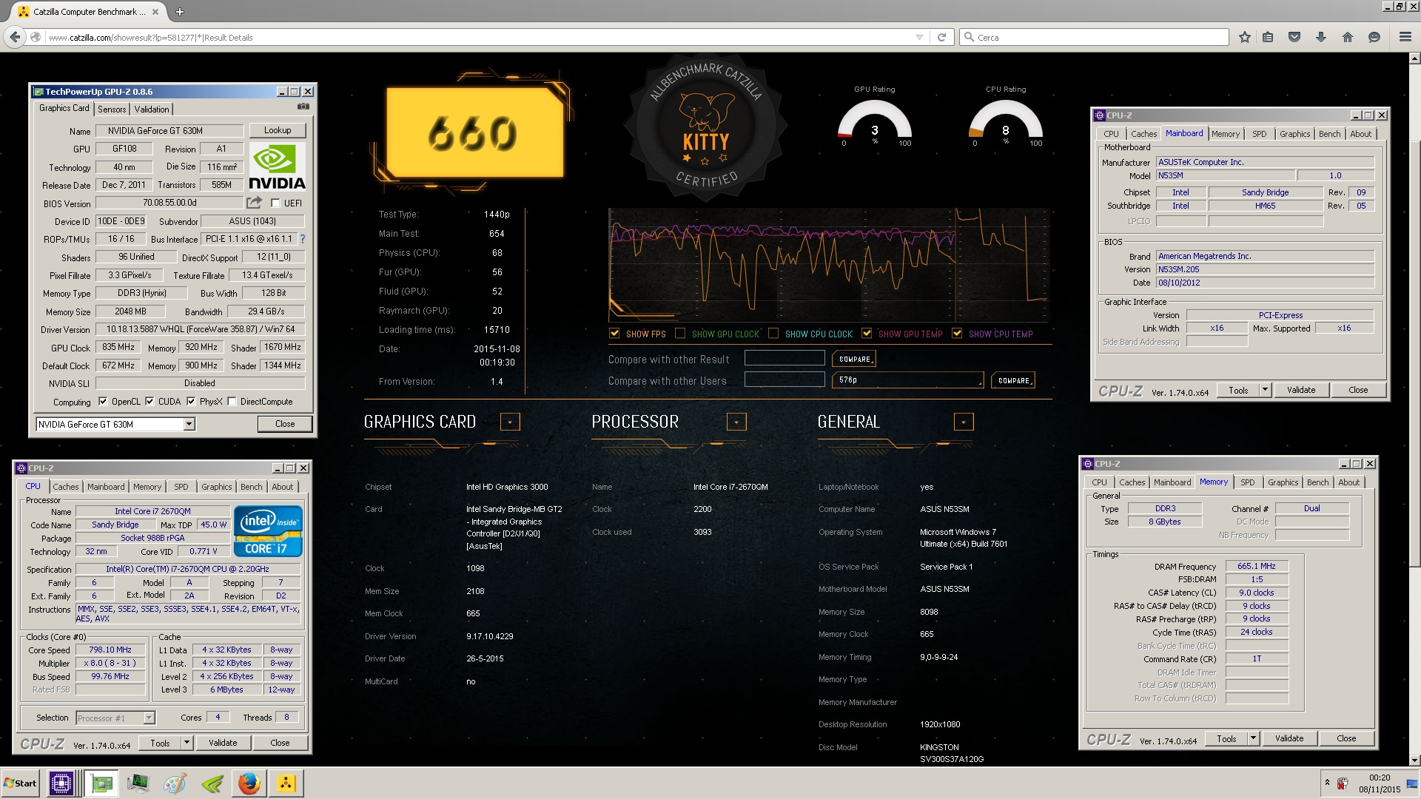The height and width of the screenshot is (799, 1421).
Task: Click Close in the GPU-Z window
Action: [285, 424]
